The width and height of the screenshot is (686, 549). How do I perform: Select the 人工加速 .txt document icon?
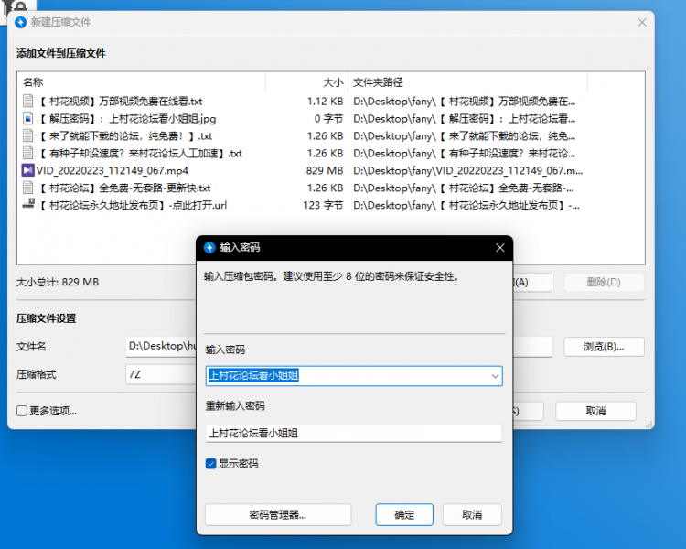coord(28,153)
